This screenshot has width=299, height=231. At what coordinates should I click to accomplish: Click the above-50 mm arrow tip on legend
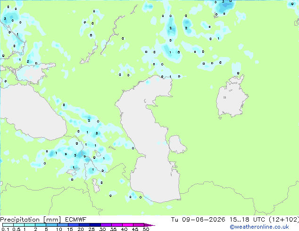click(x=149, y=225)
